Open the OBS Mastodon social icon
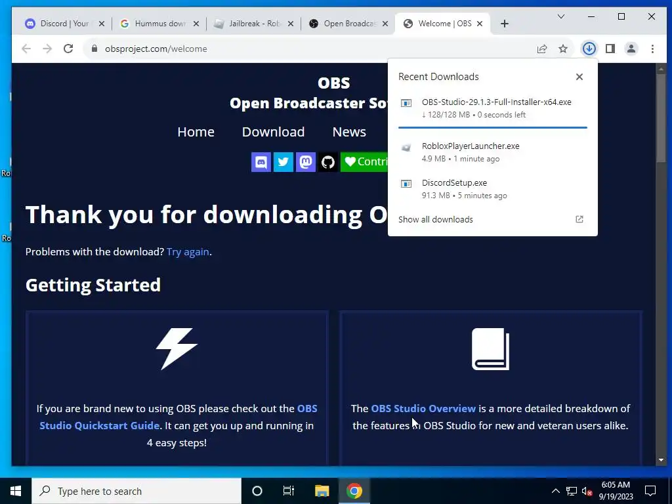672x504 pixels. coord(306,162)
